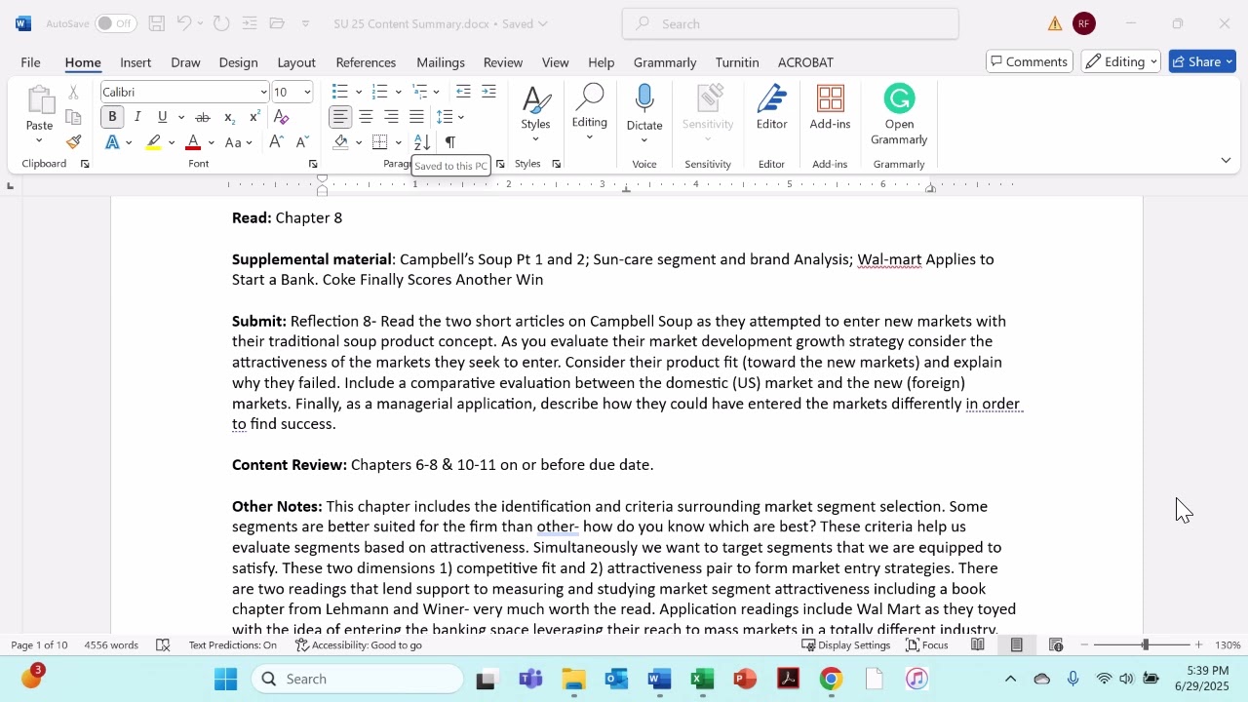Toggle Show/Hide paragraph marks

tap(450, 142)
